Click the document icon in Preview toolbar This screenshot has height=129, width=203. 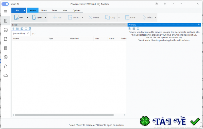[x=129, y=29]
